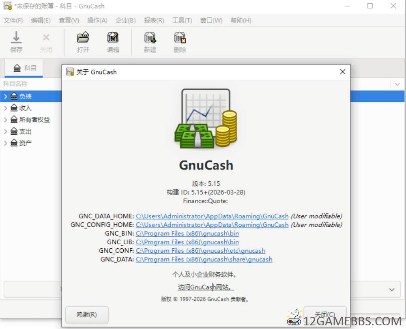Click the GnuCash app icon in main title bar
Viewport: 406px width, 329px height.
(8, 6)
